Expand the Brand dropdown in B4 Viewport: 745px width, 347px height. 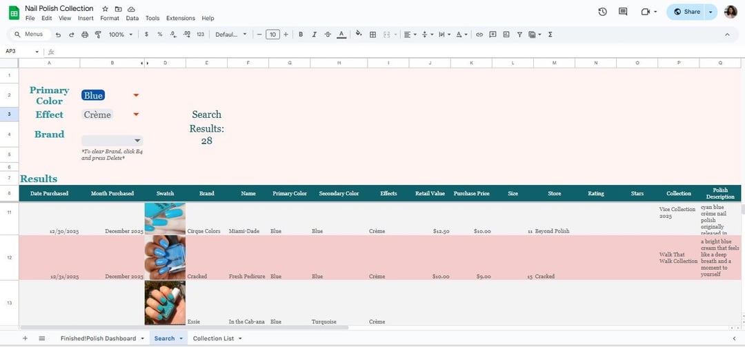[137, 141]
